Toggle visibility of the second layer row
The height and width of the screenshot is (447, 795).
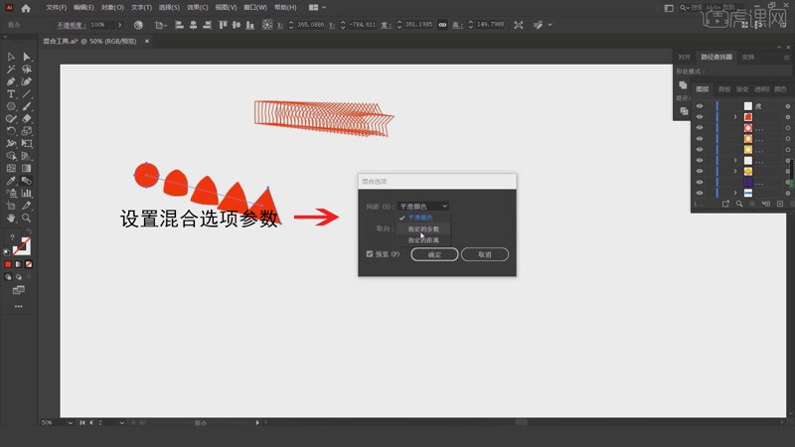click(700, 117)
